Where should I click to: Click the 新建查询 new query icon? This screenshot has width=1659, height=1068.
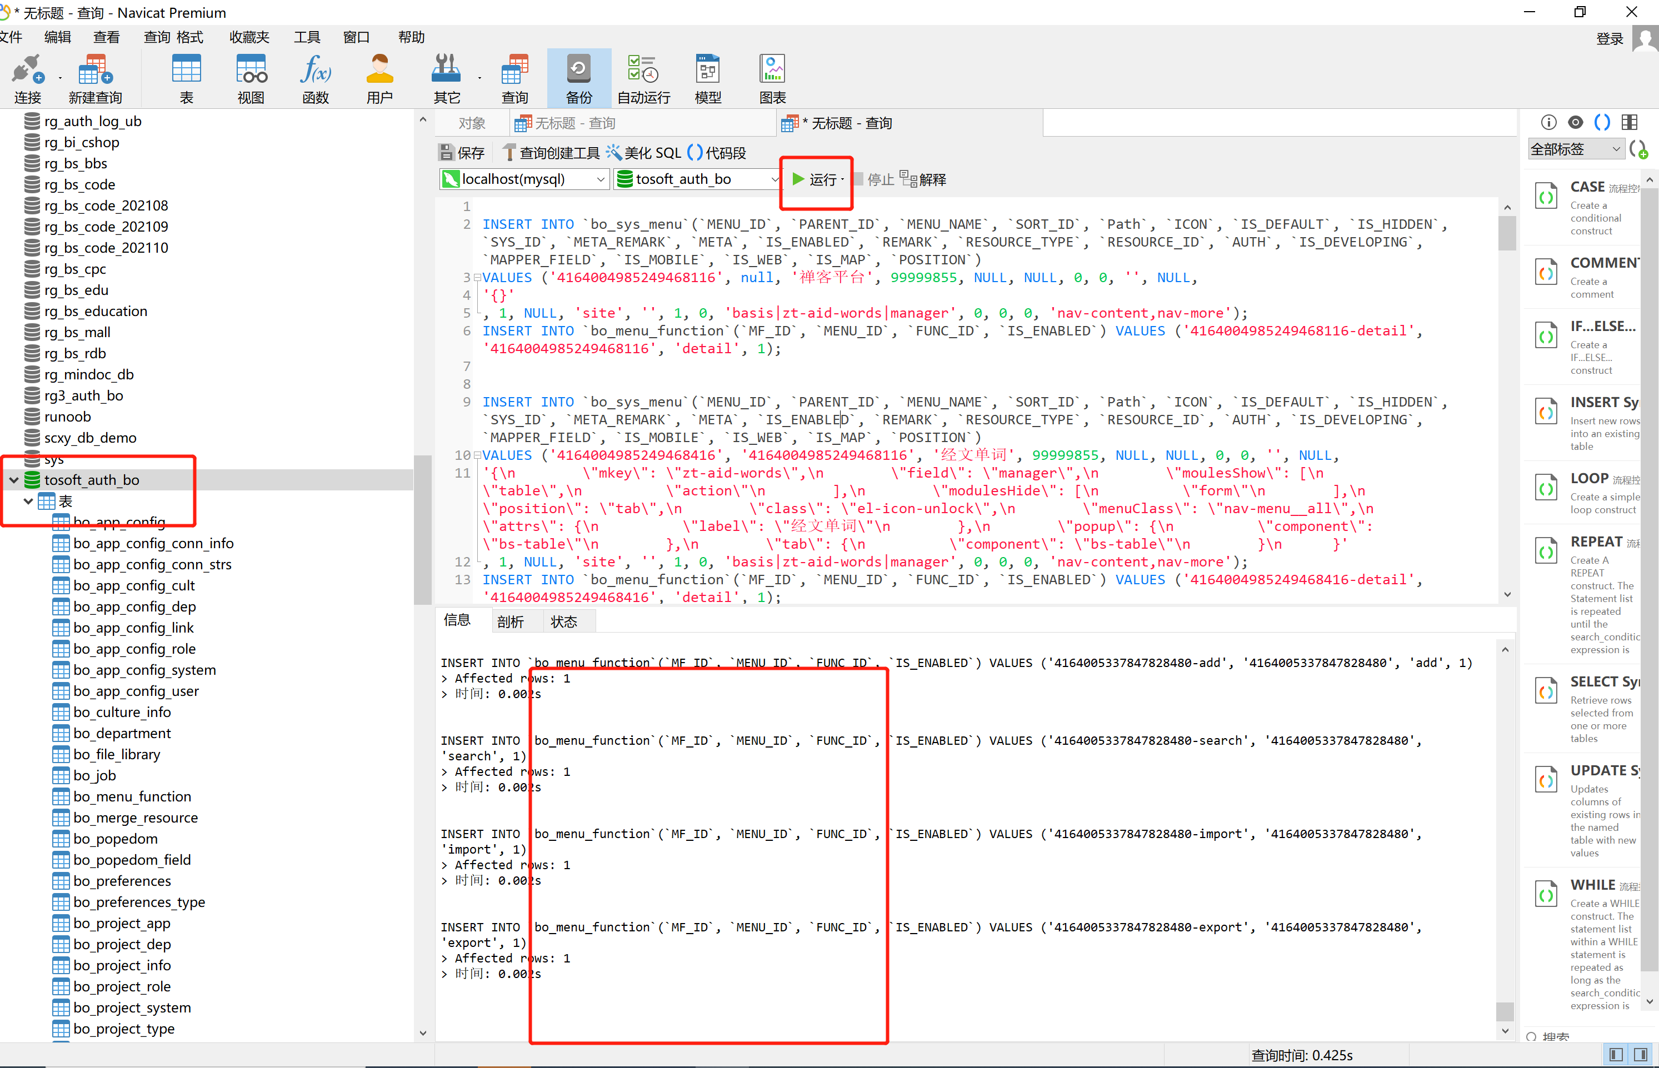pyautogui.click(x=95, y=78)
